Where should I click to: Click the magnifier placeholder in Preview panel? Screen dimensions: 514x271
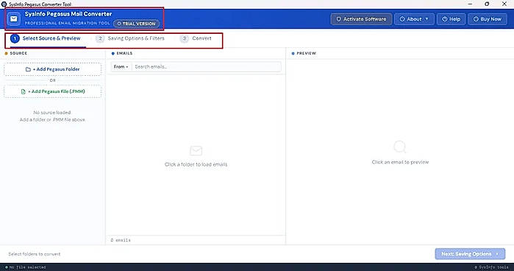[400, 147]
